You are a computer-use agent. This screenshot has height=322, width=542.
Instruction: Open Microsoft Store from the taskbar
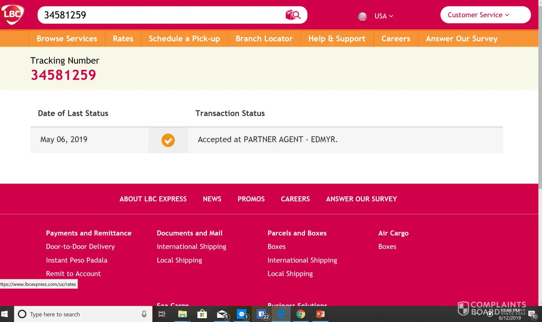pyautogui.click(x=202, y=314)
